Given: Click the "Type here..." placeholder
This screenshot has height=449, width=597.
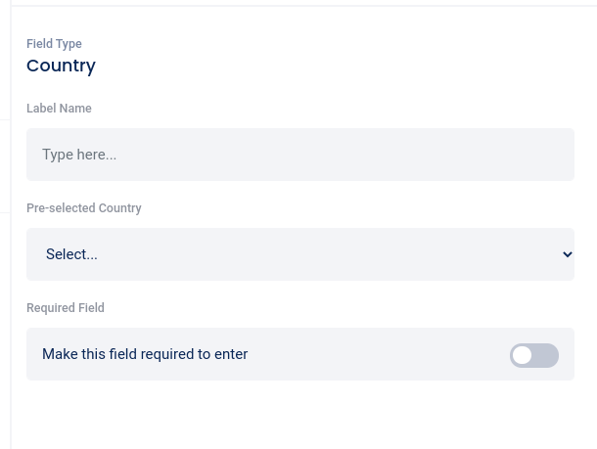Looking at the screenshot, I should pos(79,155).
